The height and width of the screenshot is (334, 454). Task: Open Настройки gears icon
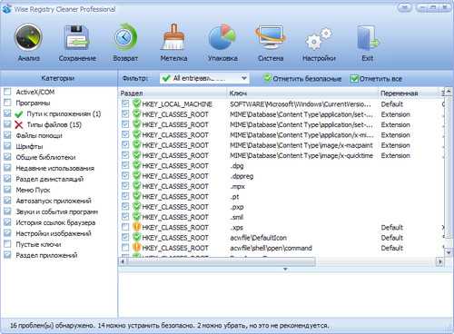tap(319, 39)
